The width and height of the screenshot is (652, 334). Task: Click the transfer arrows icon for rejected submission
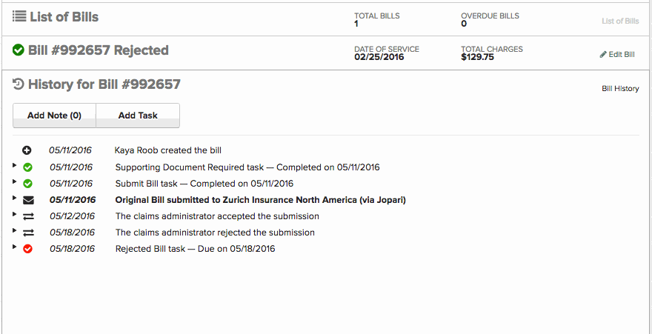click(x=28, y=233)
